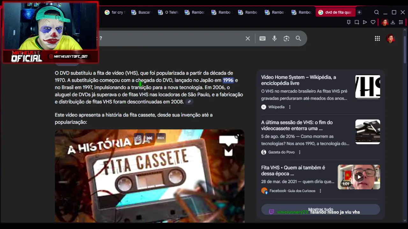Click the RGX button over the video
408x229 pixels.
point(161,138)
